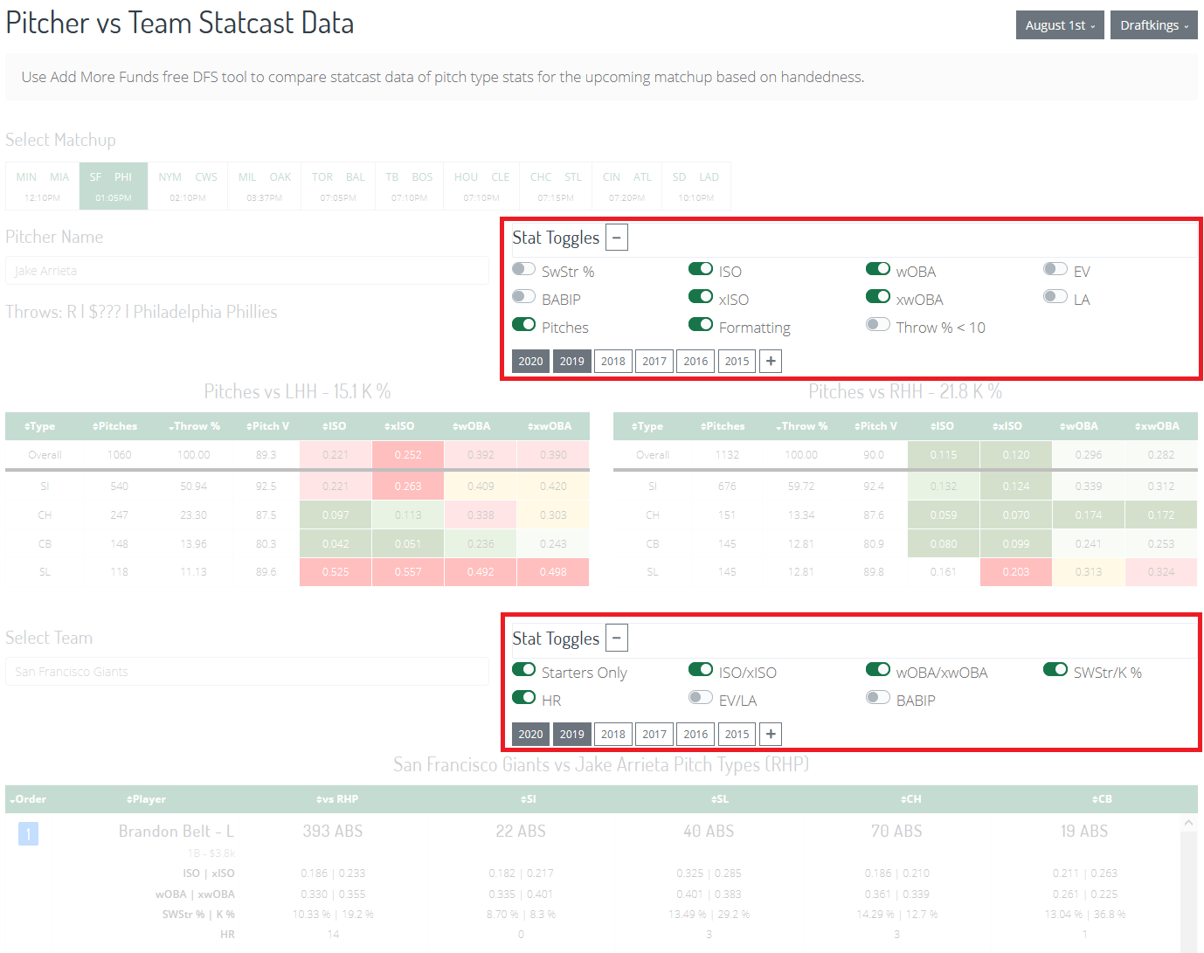The image size is (1204, 953).
Task: Click the Select Team input field
Action: (246, 672)
